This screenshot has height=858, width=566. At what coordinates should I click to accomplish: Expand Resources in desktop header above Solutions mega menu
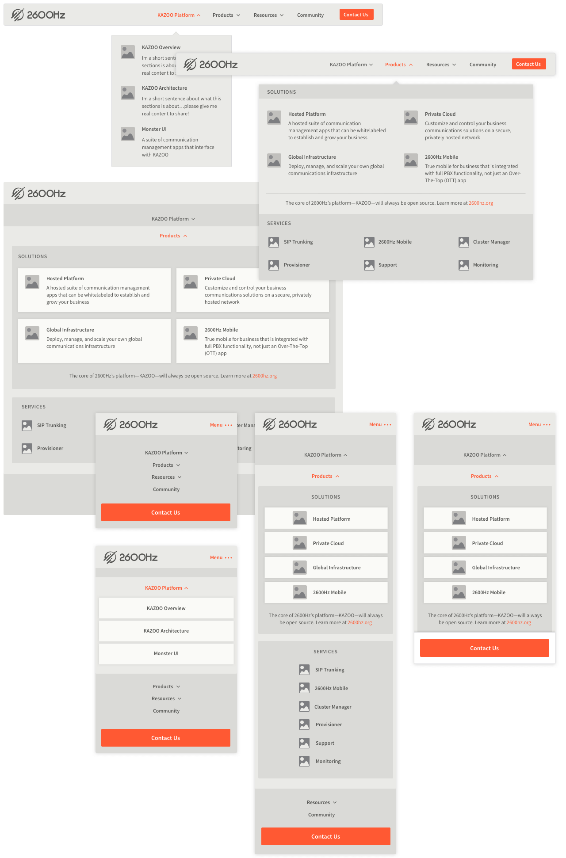click(441, 65)
